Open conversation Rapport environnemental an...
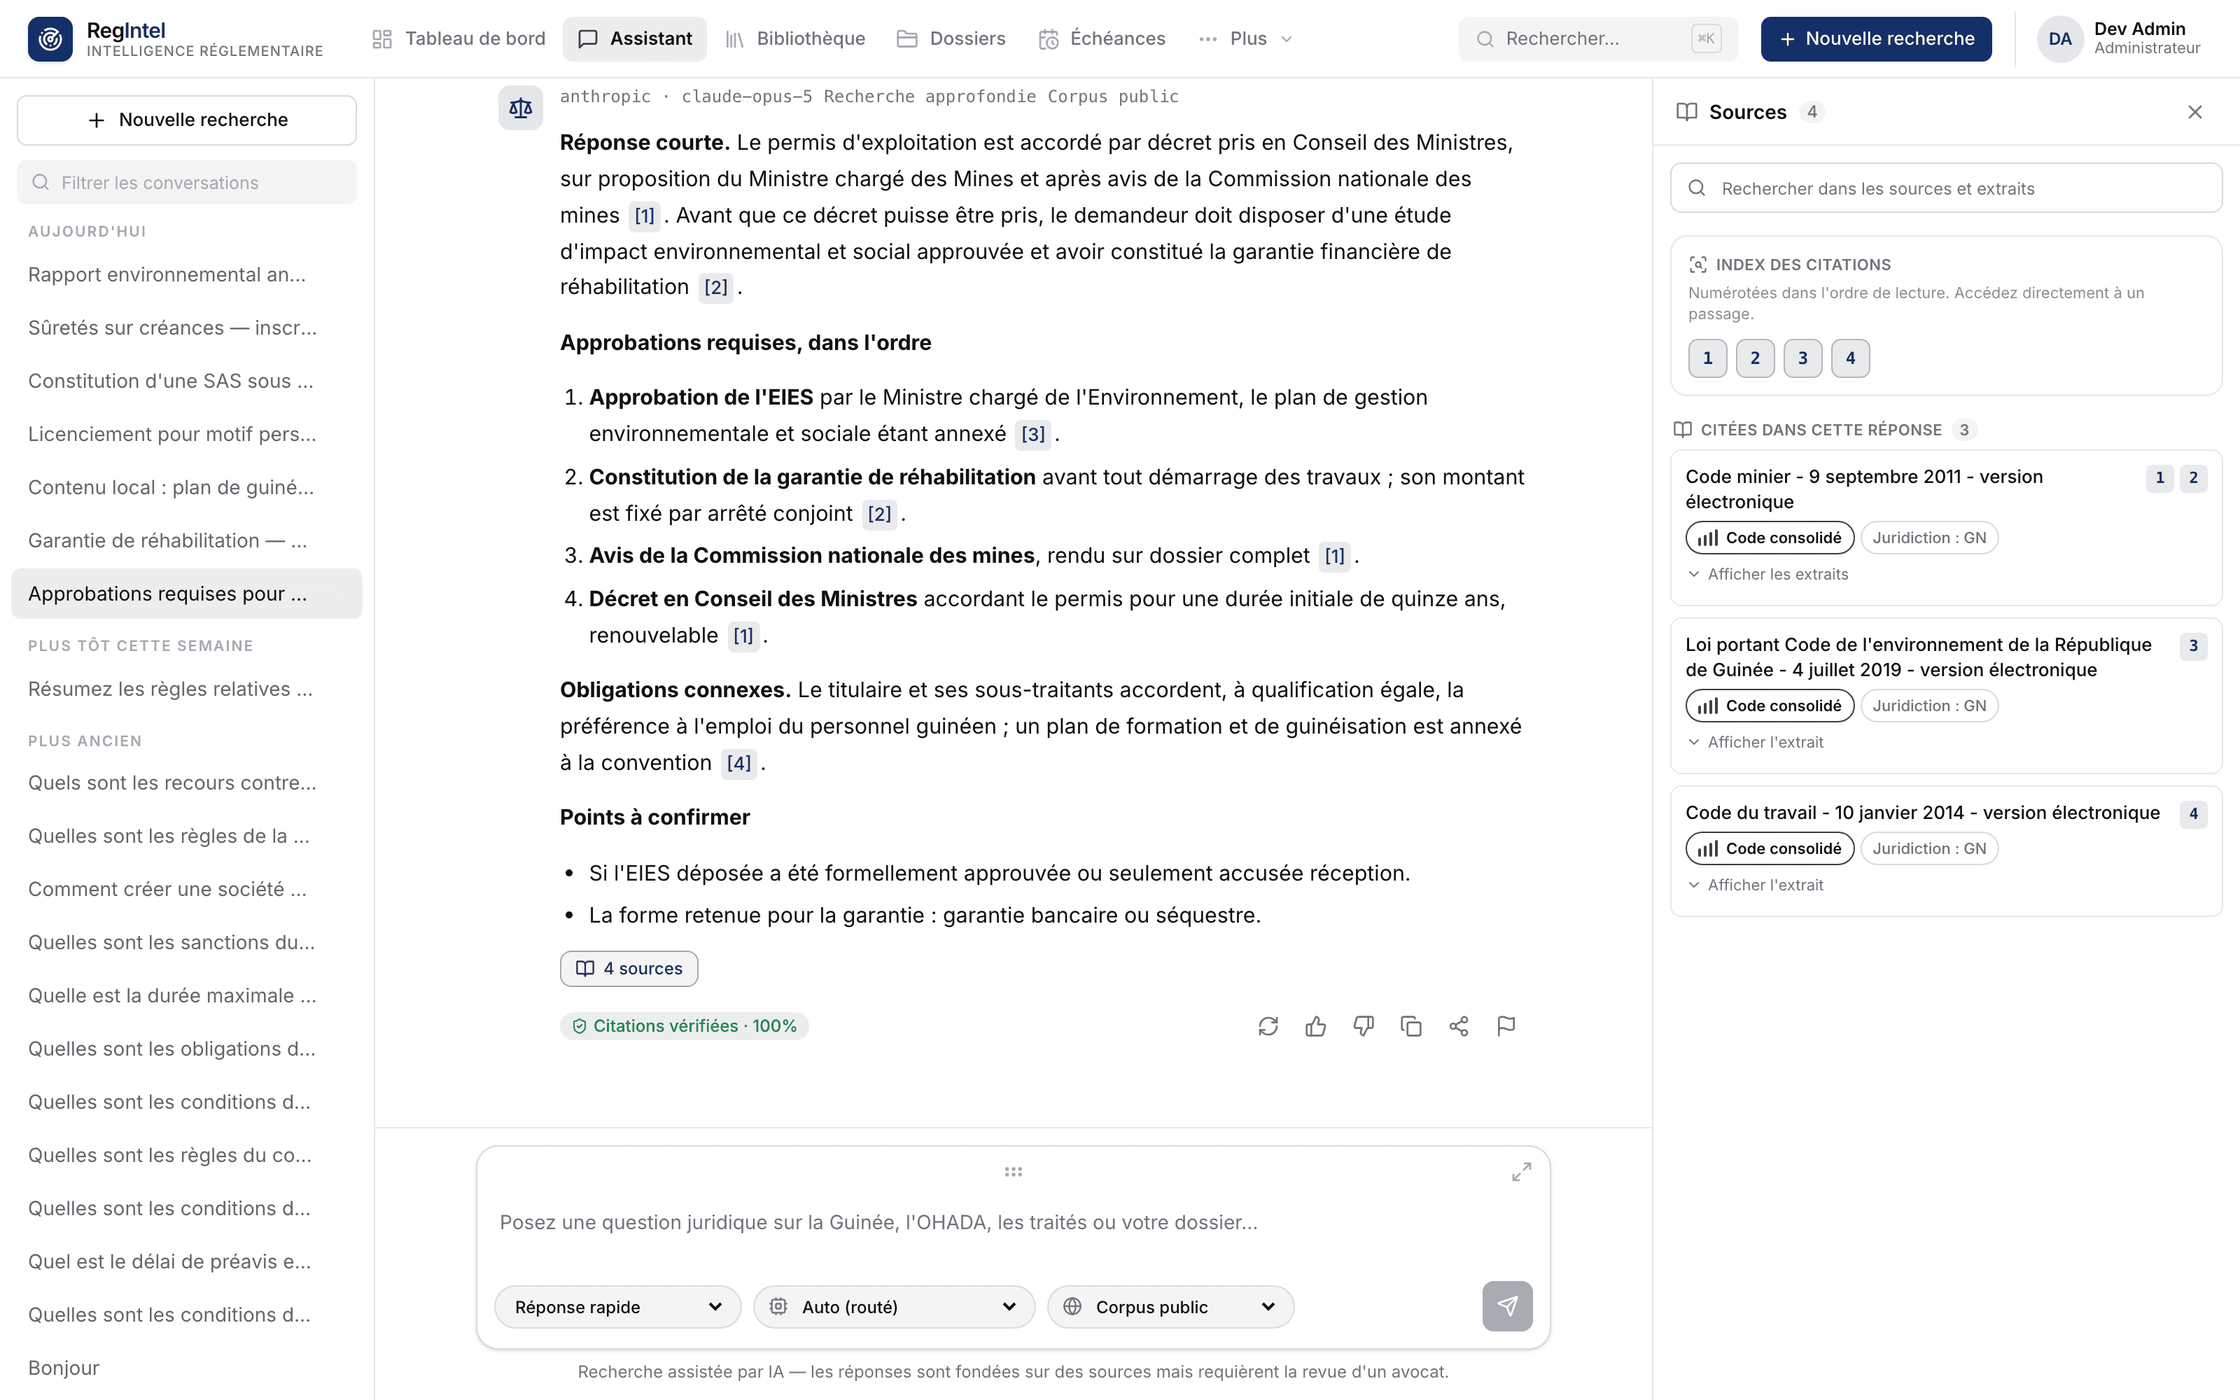2240x1400 pixels. click(186, 275)
